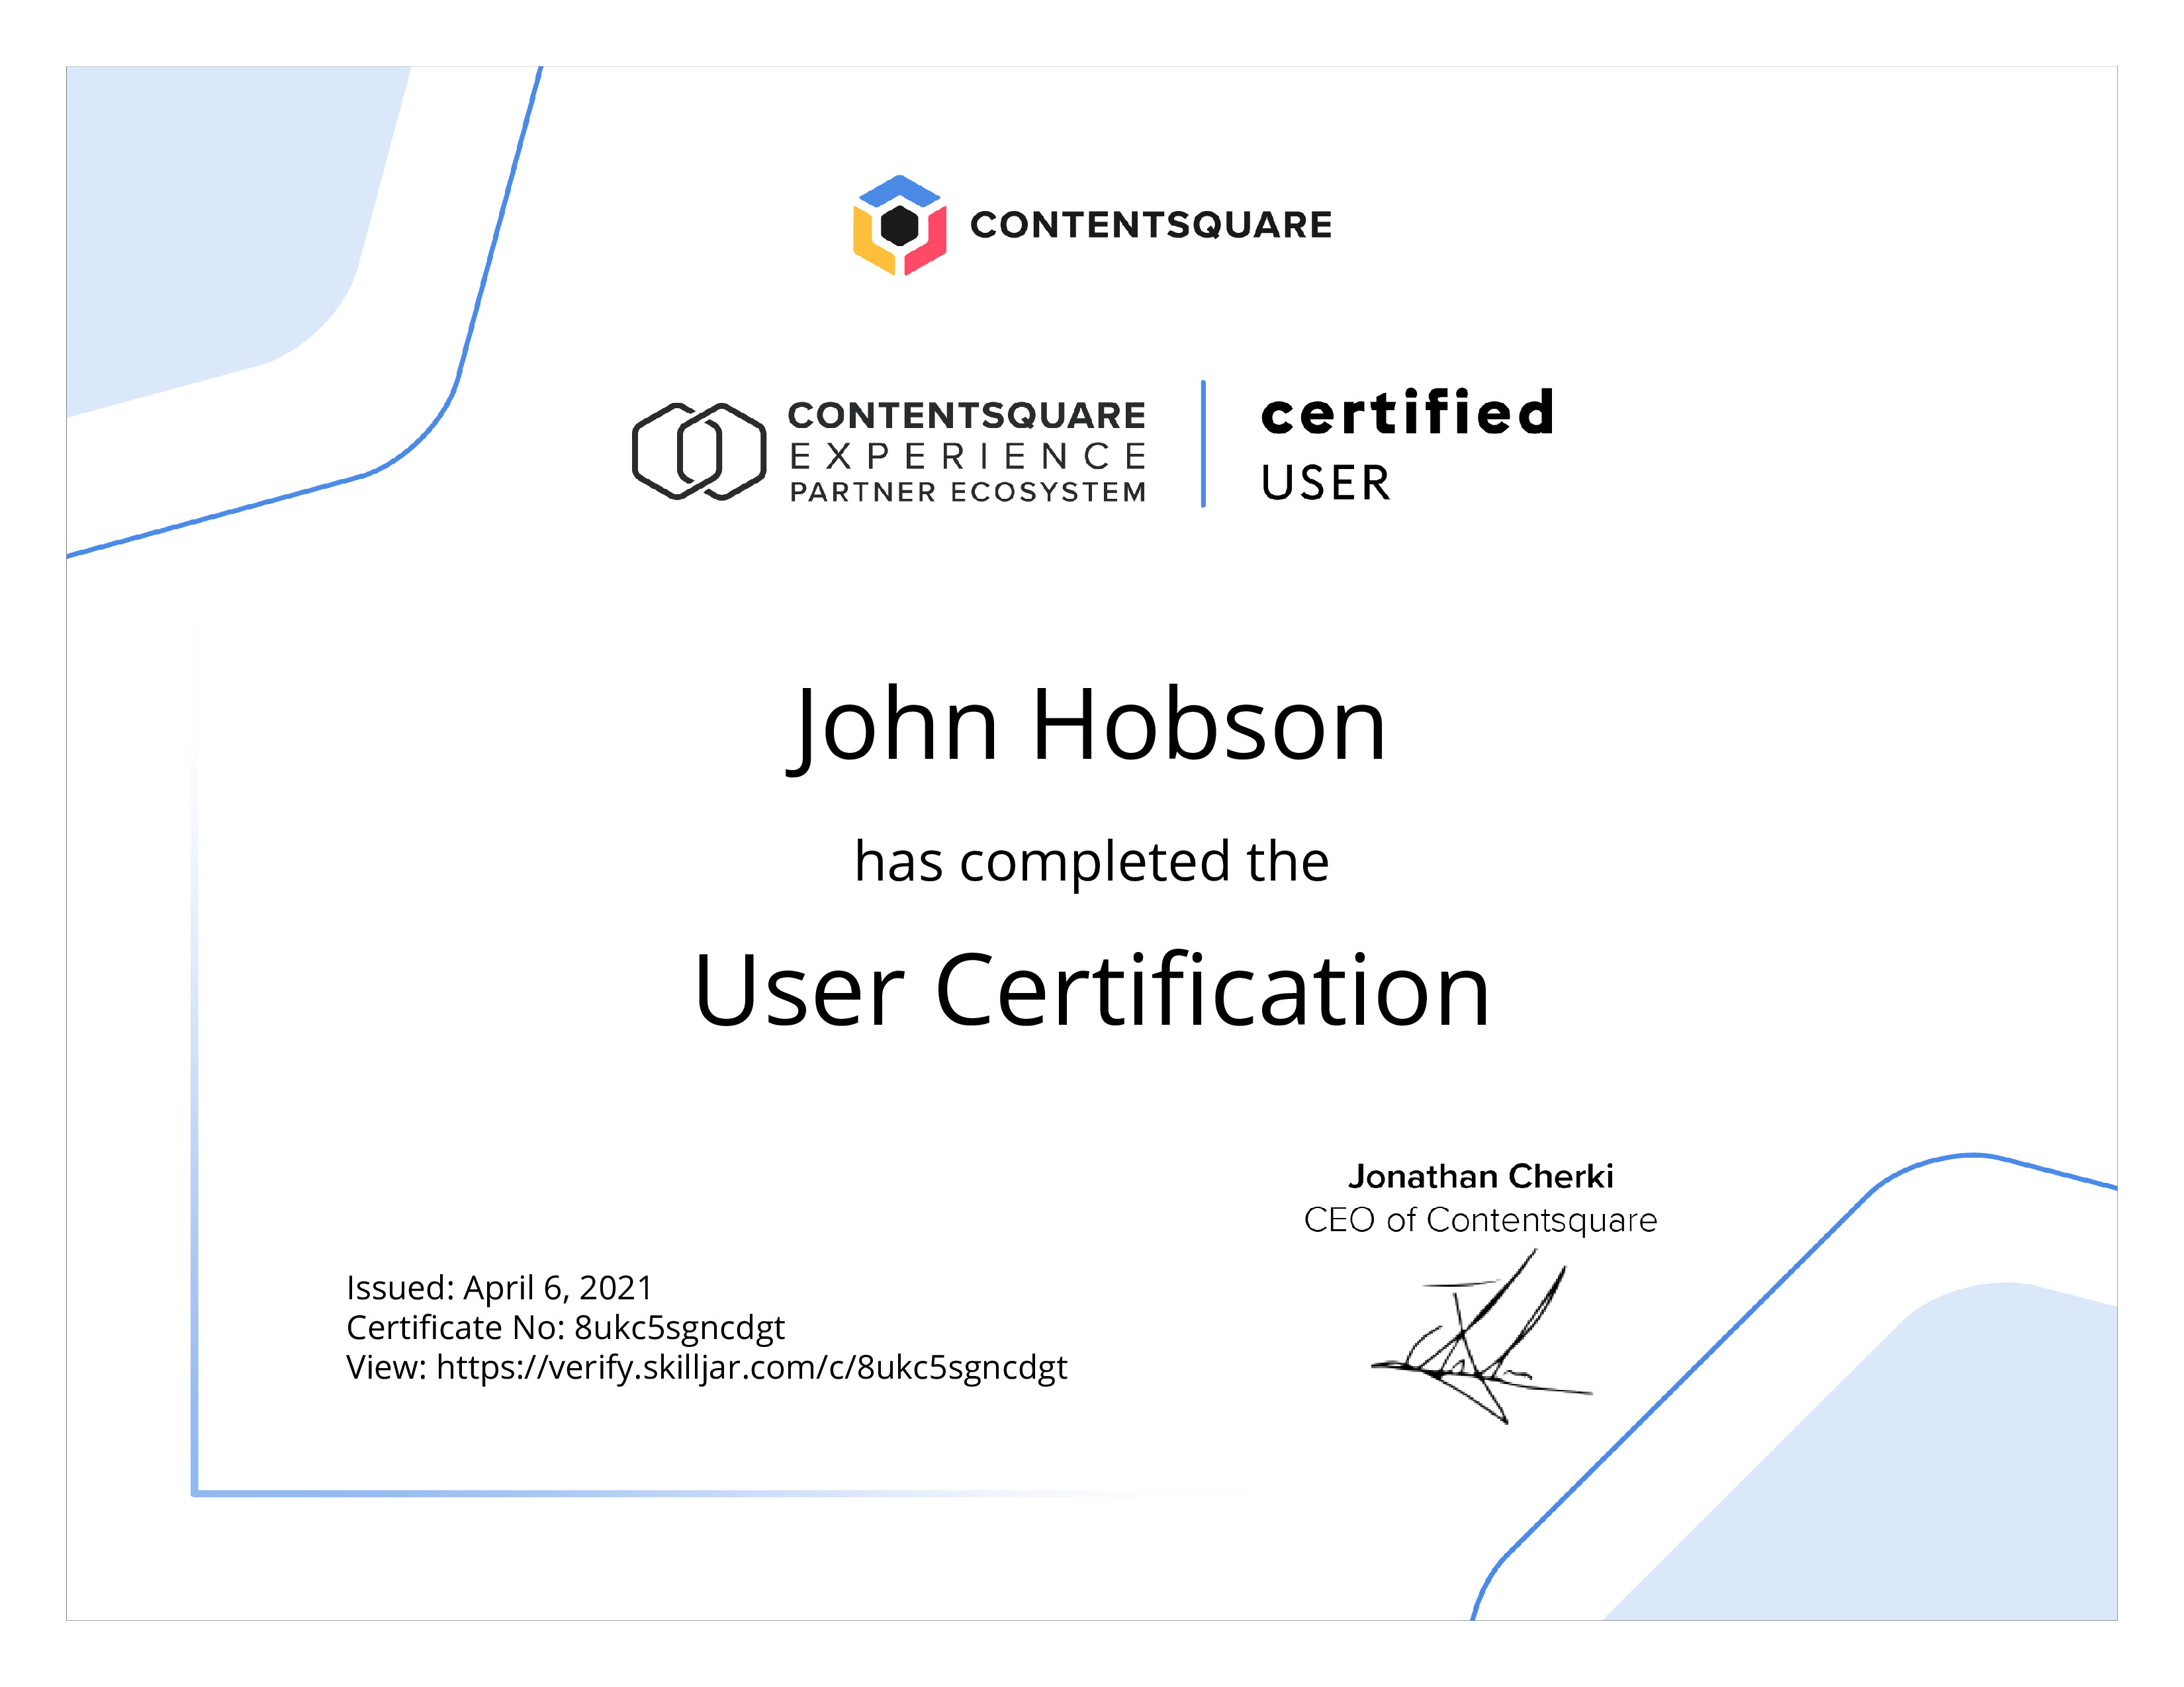Click the 'EXPERIENCE' text in partner logo
The height and width of the screenshot is (1687, 2184).
967,456
